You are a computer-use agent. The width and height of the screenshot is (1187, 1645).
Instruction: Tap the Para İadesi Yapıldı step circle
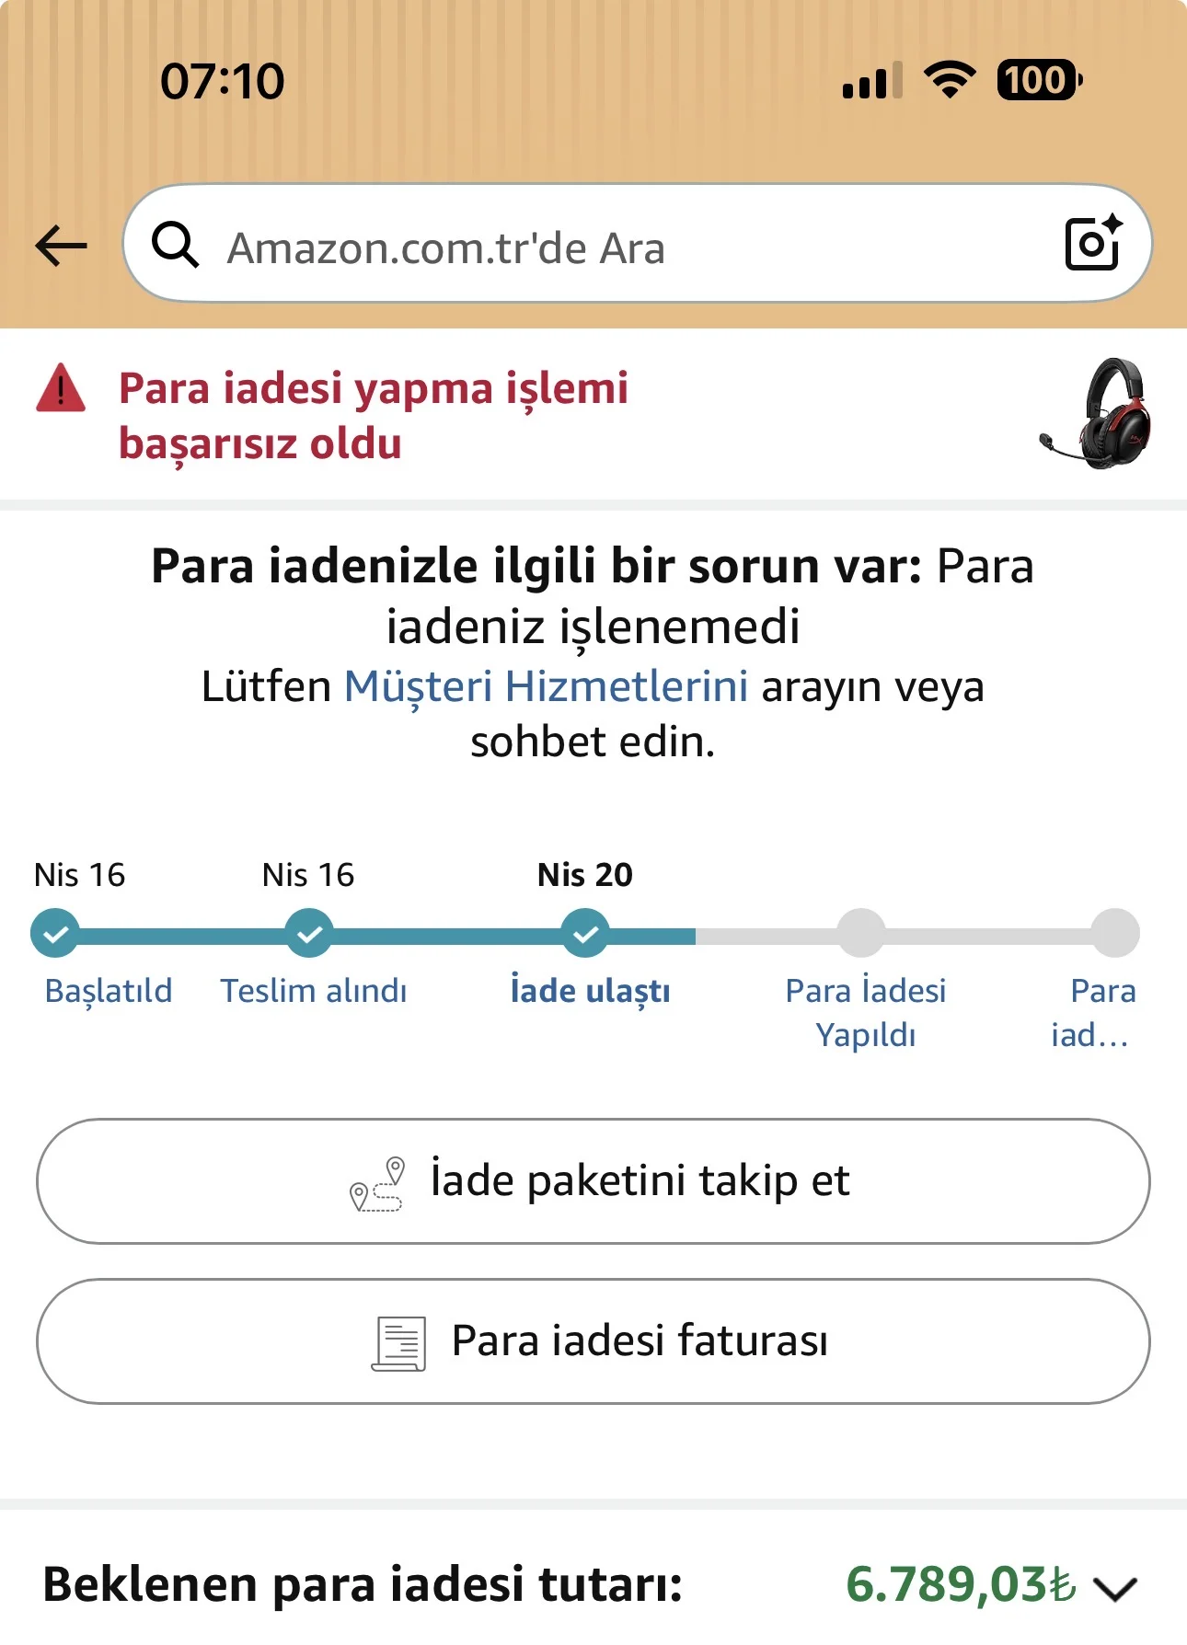(x=861, y=934)
